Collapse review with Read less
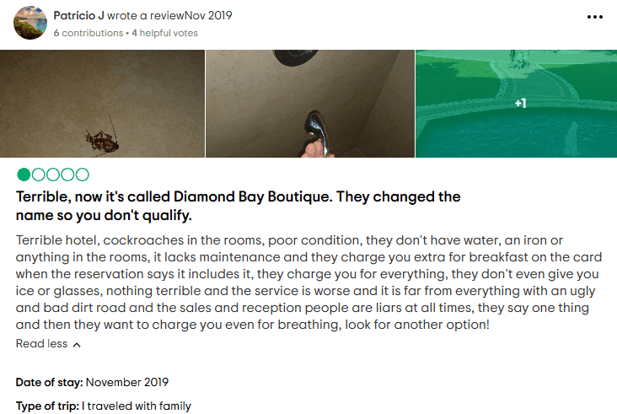This screenshot has height=414, width=617. click(x=41, y=343)
